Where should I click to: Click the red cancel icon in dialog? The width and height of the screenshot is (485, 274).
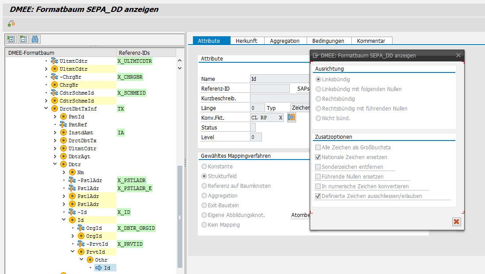tap(457, 221)
